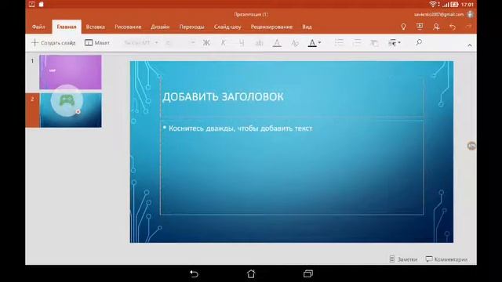The width and height of the screenshot is (502, 282).
Task: Click the ДОБАВИТЬ ЗАГОЛОВОК title placeholder
Action: (x=223, y=96)
